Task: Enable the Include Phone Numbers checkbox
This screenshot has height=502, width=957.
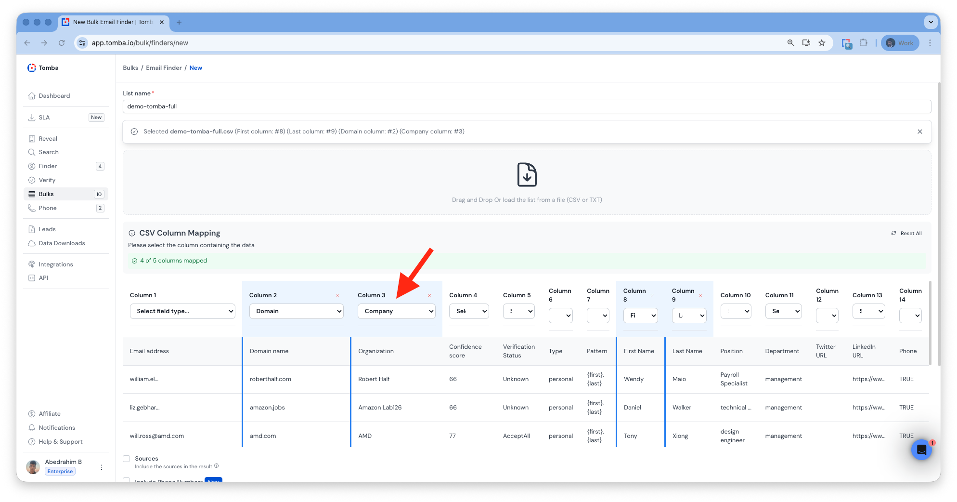Action: pos(127,481)
